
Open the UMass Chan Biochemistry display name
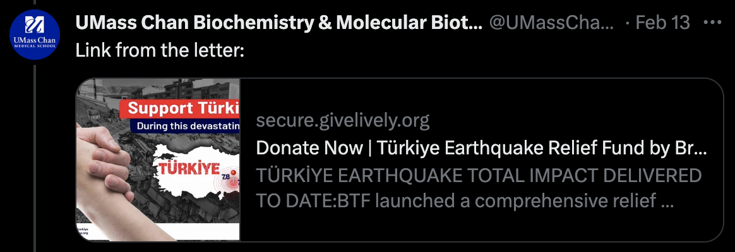click(278, 23)
